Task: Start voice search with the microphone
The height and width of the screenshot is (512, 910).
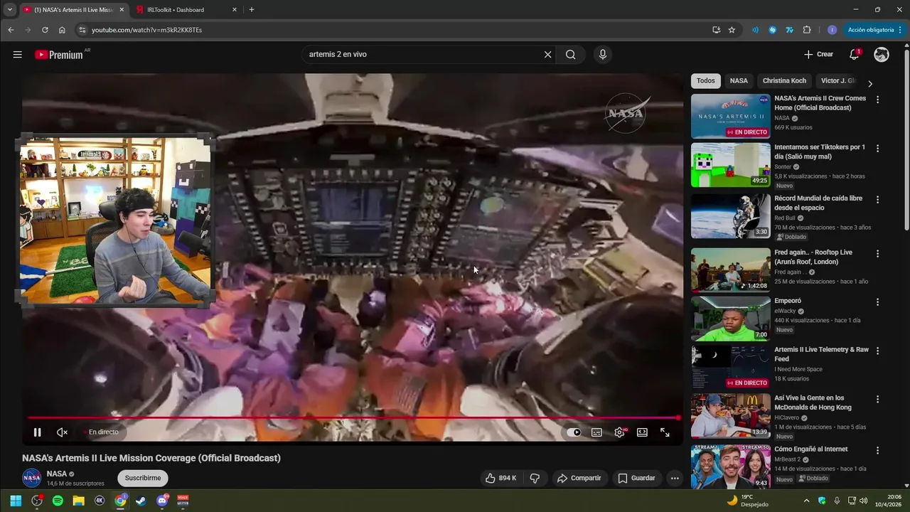Action: [x=603, y=55]
